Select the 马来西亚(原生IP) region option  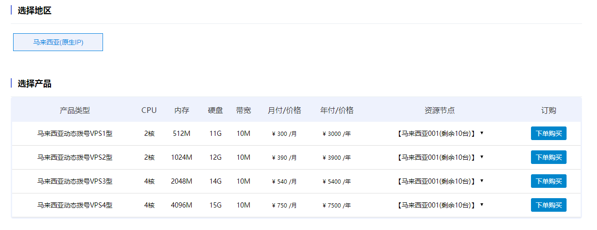(x=58, y=42)
